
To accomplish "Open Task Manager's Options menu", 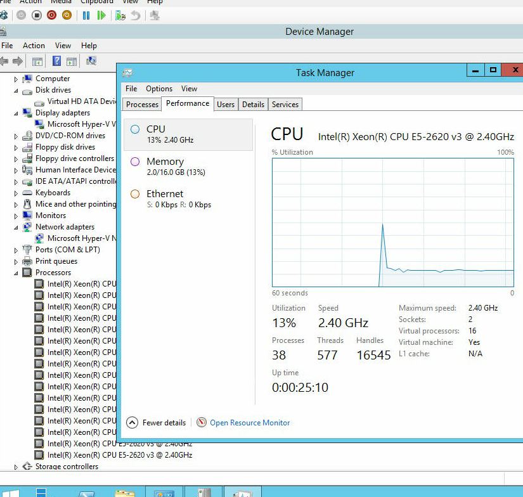I will click(159, 89).
